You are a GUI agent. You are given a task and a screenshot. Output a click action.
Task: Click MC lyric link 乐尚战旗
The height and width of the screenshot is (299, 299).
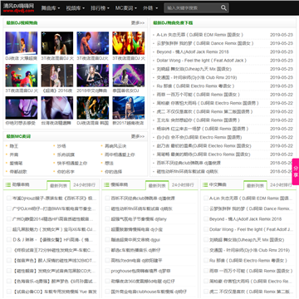click(66, 154)
